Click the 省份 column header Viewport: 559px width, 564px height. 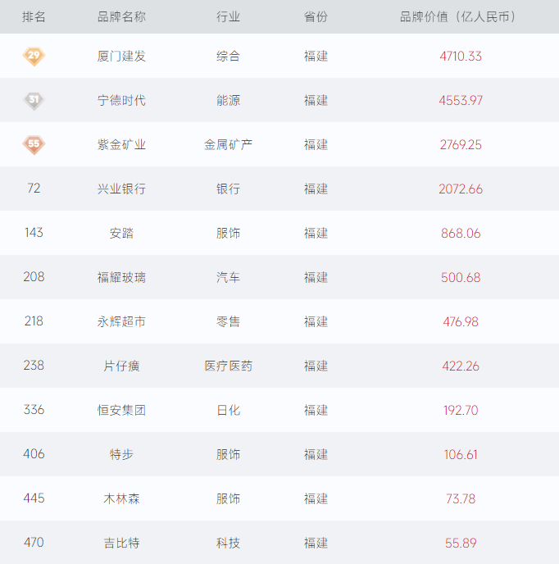[316, 17]
